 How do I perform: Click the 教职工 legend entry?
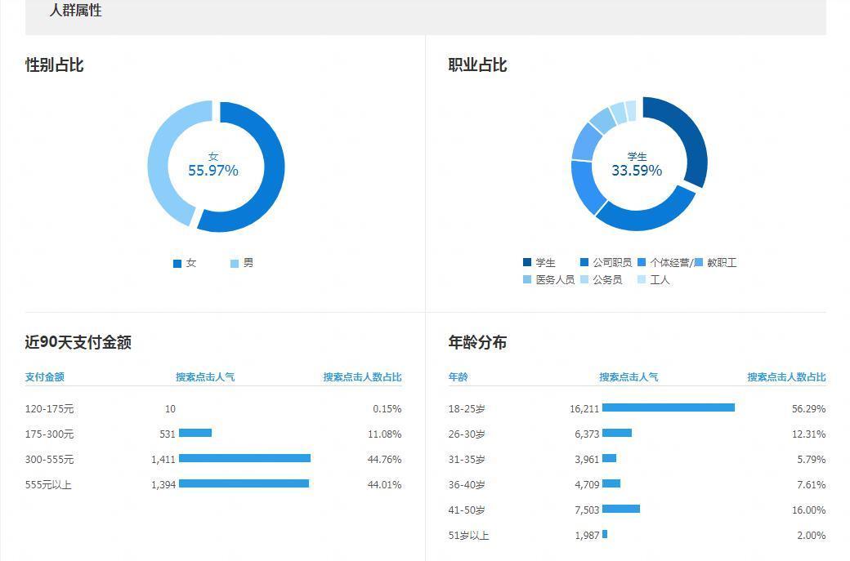(x=716, y=263)
